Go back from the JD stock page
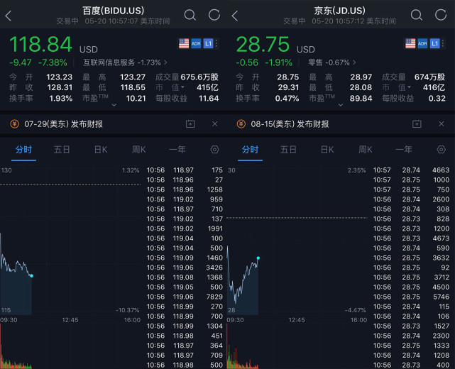The image size is (455, 369). pyautogui.click(x=235, y=16)
